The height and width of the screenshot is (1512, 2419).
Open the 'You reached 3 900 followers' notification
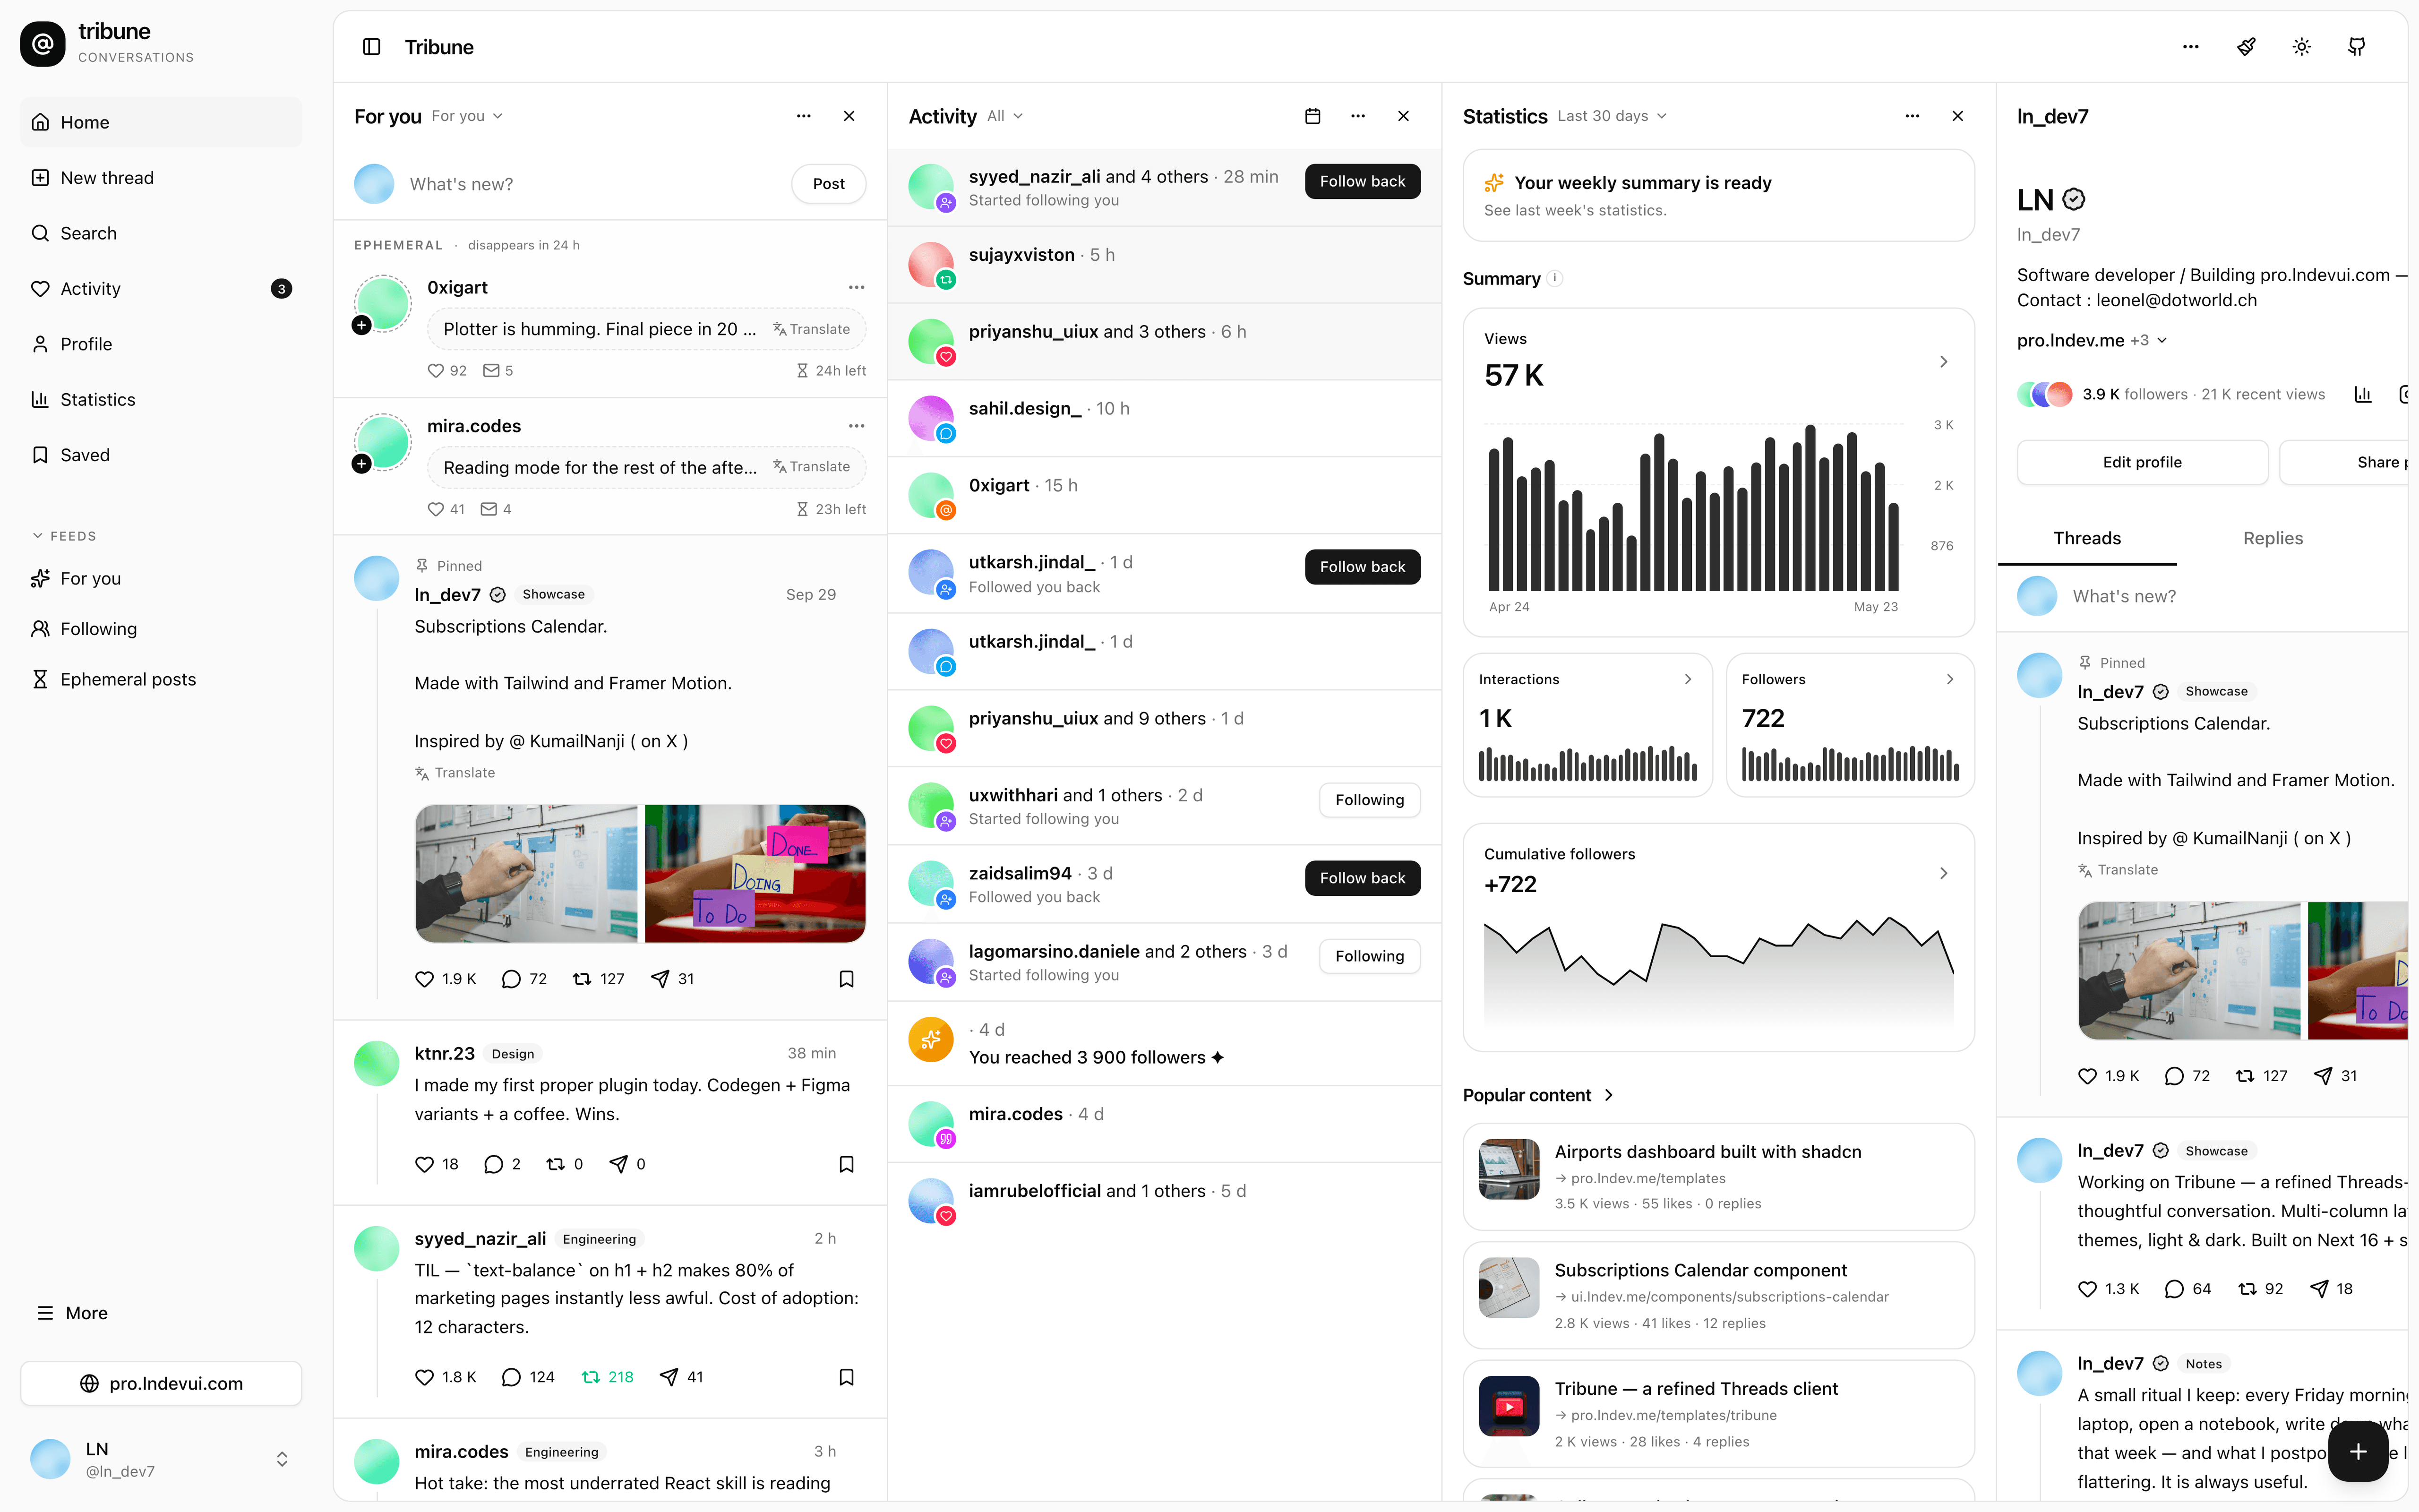[1164, 1043]
